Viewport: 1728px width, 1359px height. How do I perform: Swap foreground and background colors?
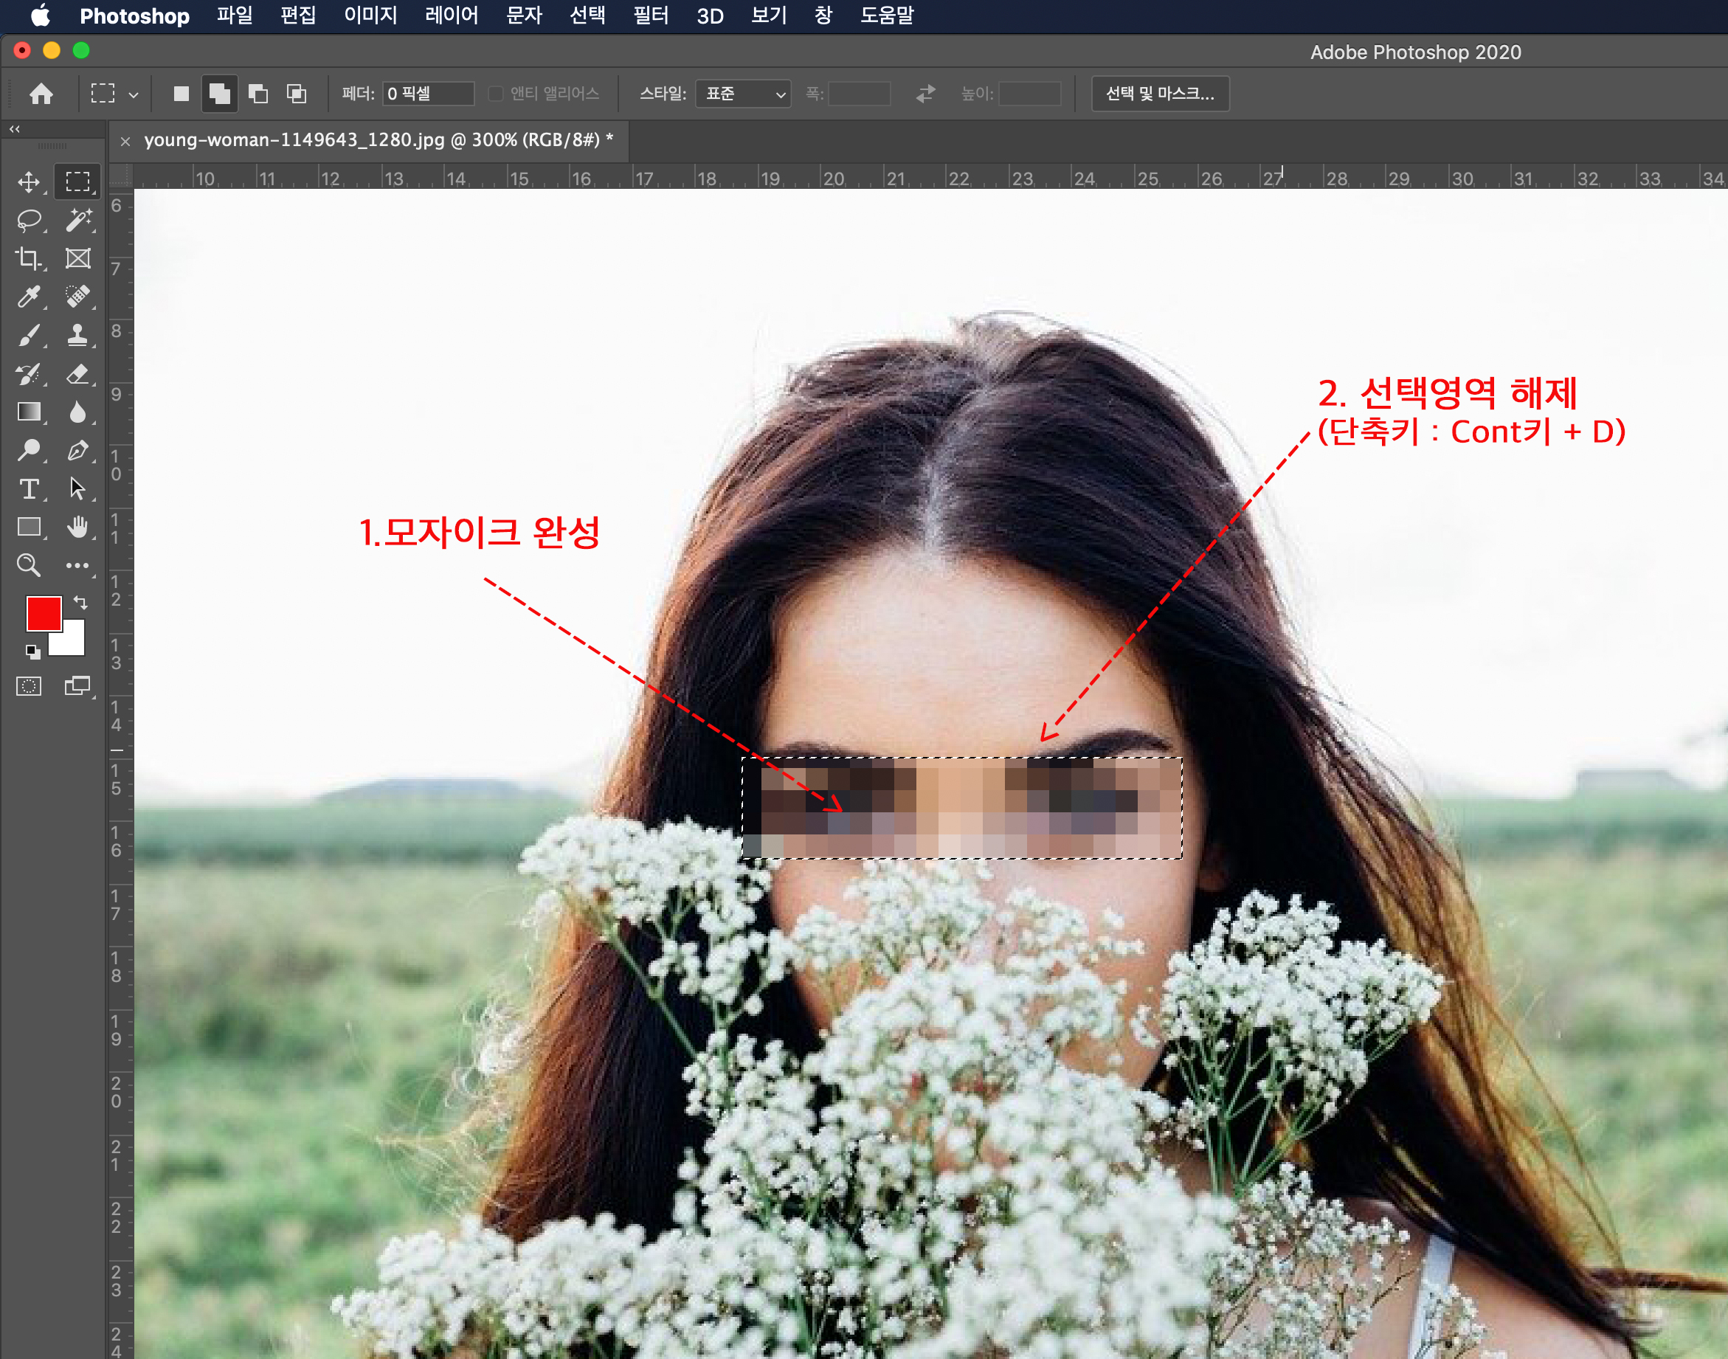pos(80,602)
